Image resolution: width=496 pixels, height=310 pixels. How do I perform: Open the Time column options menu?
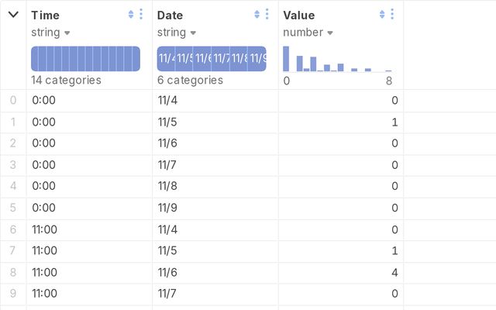coord(140,15)
